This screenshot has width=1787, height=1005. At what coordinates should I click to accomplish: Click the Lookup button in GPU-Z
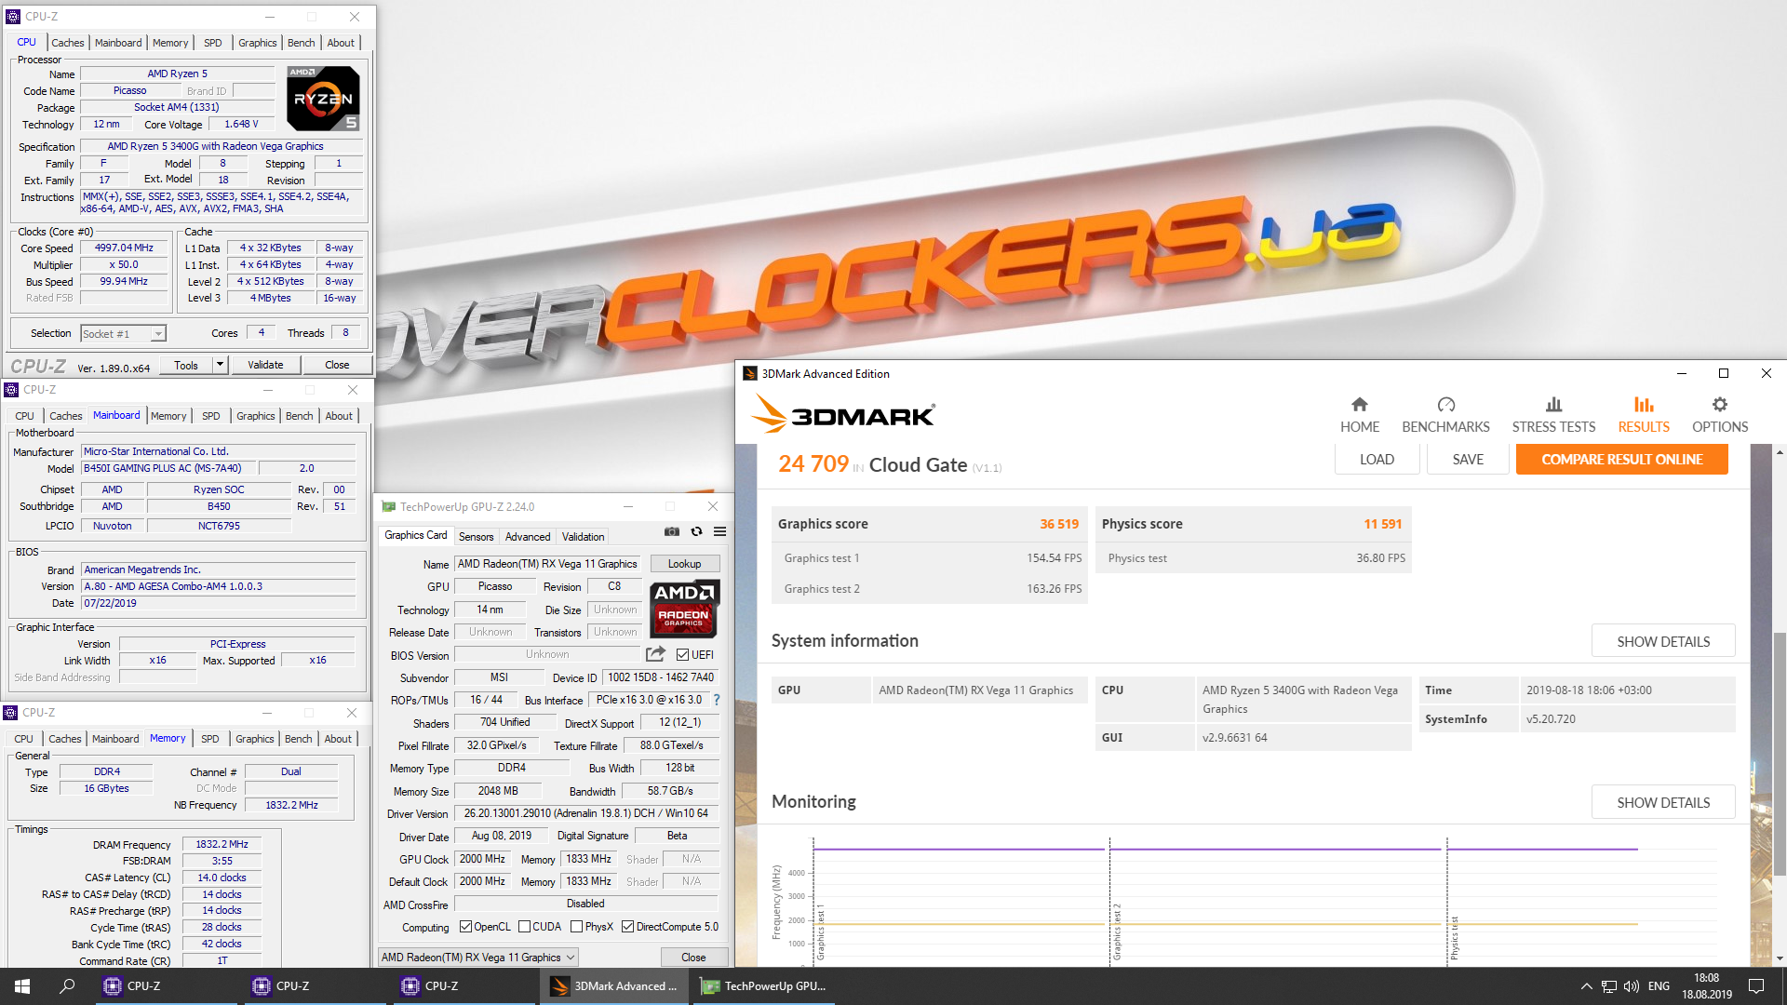(684, 564)
